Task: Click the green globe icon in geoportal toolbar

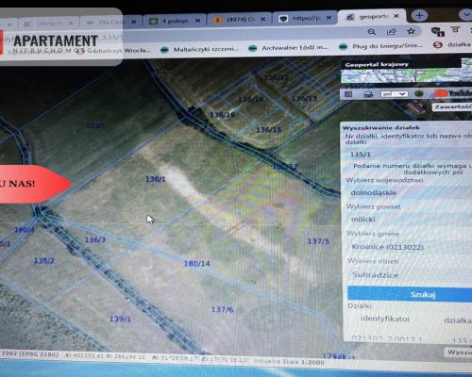Action: 419,93
